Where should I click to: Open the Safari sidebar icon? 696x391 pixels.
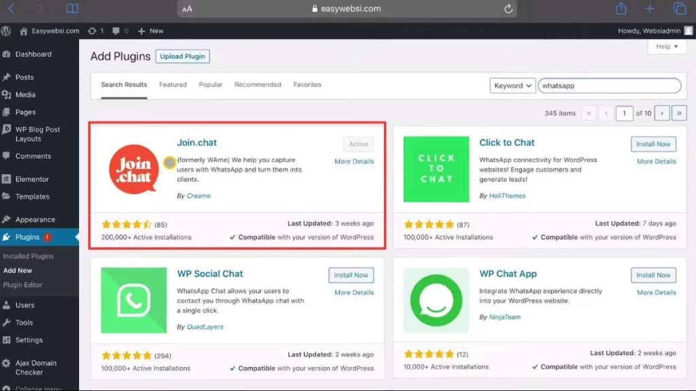click(x=74, y=9)
